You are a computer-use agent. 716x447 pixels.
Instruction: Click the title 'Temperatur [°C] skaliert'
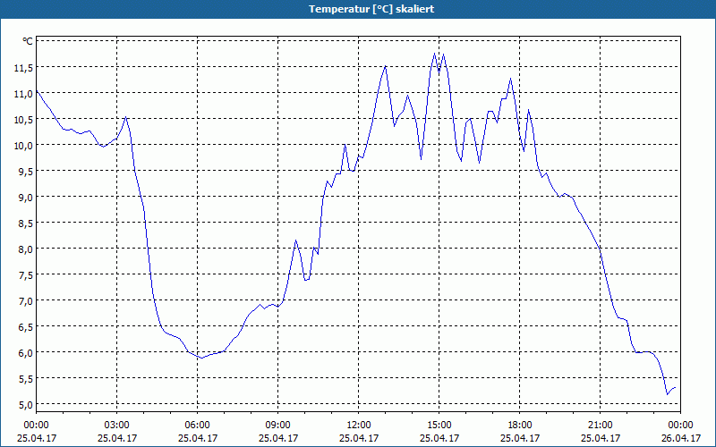[371, 9]
